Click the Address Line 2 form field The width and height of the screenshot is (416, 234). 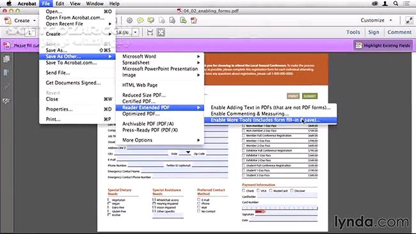pos(177,147)
